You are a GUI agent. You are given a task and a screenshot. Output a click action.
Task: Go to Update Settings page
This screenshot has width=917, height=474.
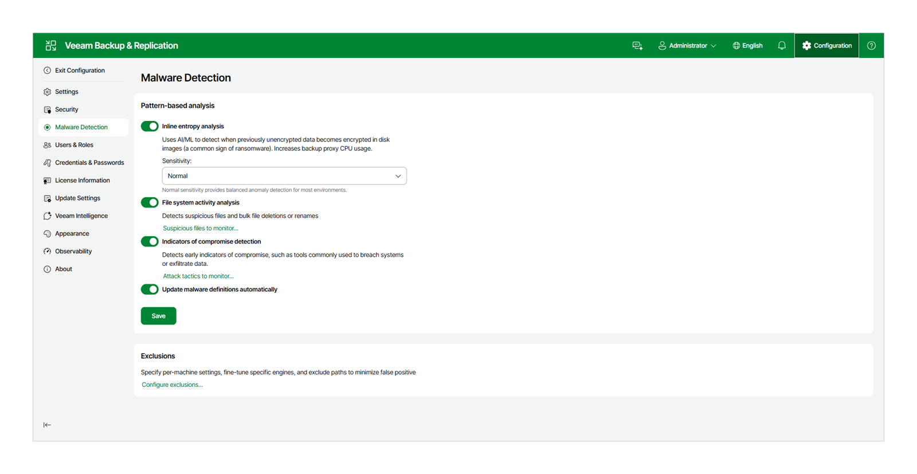tap(83, 198)
